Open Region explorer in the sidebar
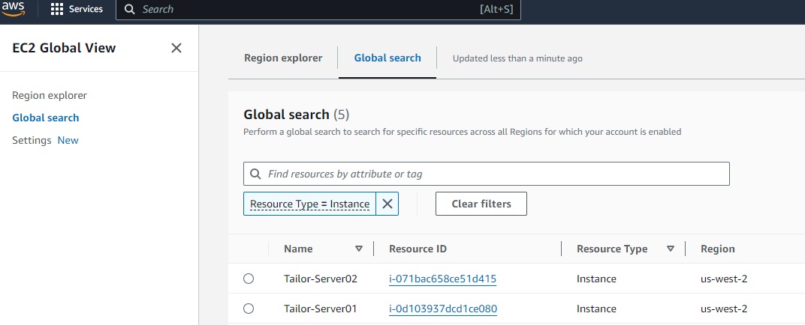 pyautogui.click(x=50, y=95)
